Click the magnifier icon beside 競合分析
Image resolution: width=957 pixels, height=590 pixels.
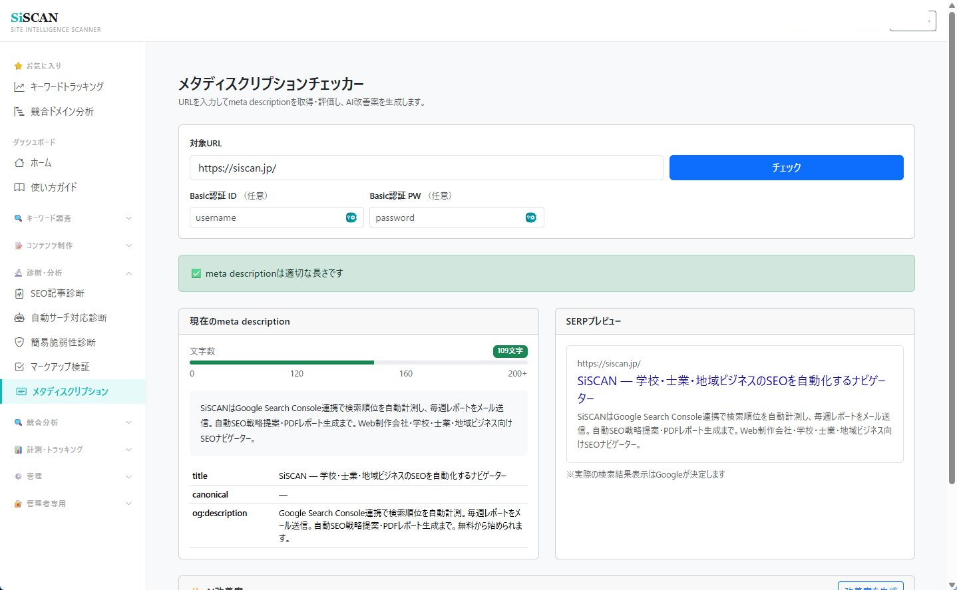click(x=18, y=422)
